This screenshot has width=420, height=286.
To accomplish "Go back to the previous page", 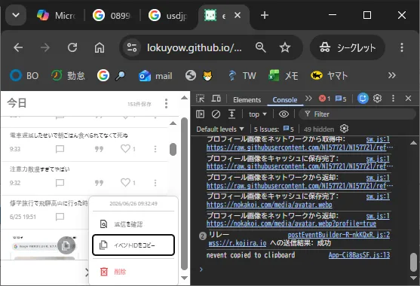I will click(x=18, y=47).
